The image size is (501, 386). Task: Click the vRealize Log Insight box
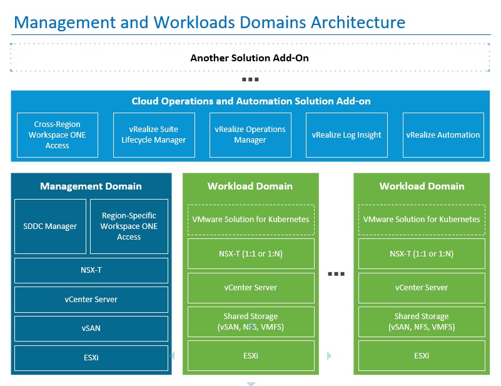click(347, 135)
